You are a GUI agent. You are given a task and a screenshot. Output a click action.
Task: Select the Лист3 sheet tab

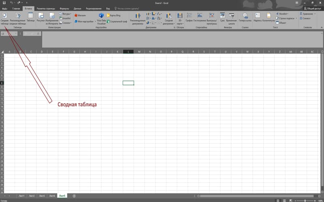tap(42, 196)
